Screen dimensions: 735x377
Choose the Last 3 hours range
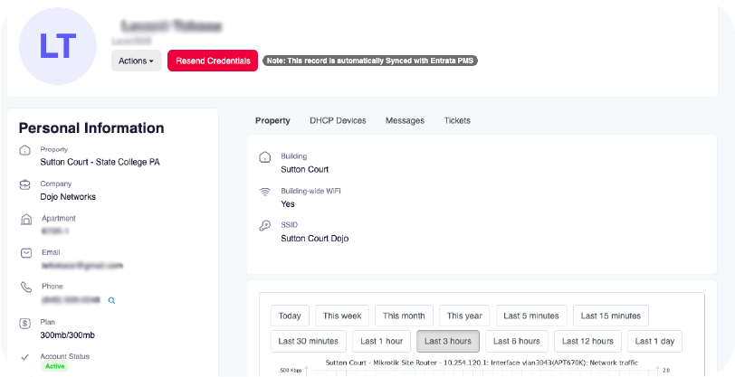[447, 341]
